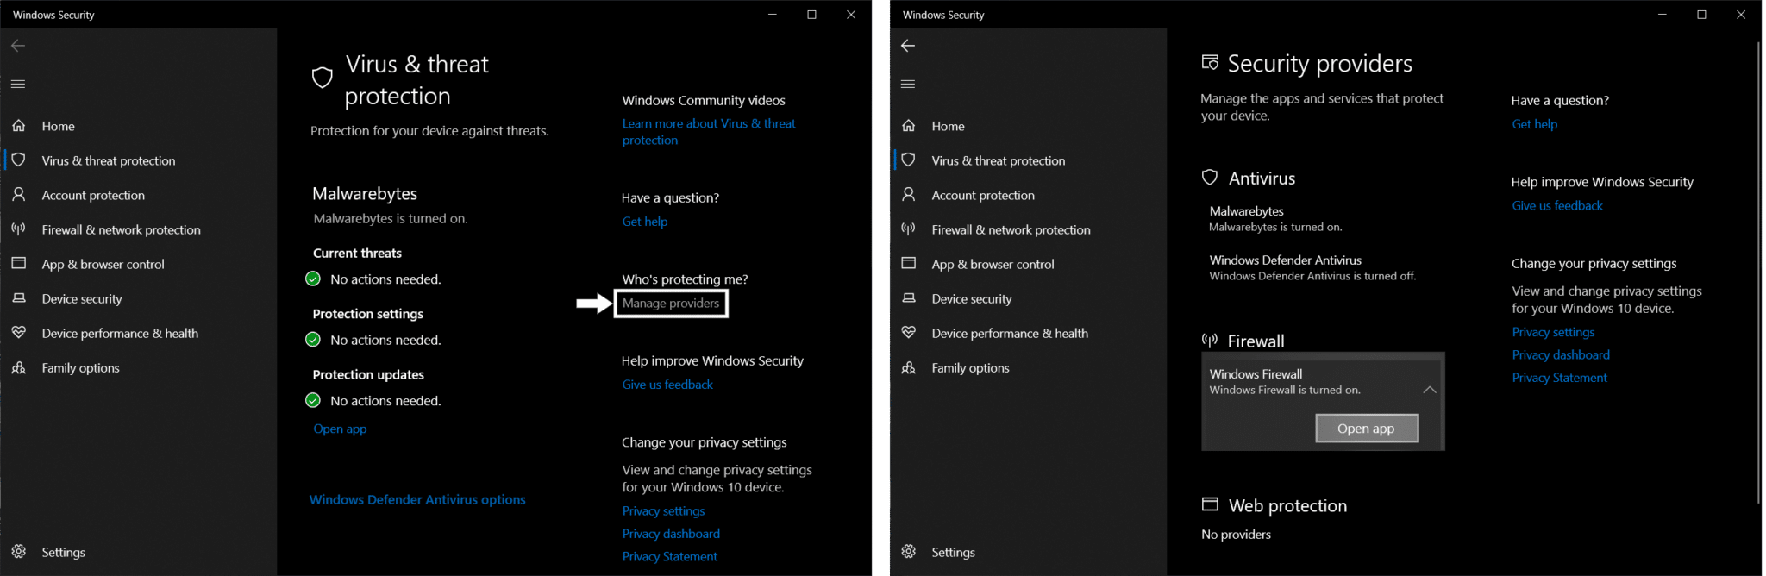The width and height of the screenshot is (1766, 576).
Task: Toggle the hamburger menu in Security providers window
Action: point(908,84)
